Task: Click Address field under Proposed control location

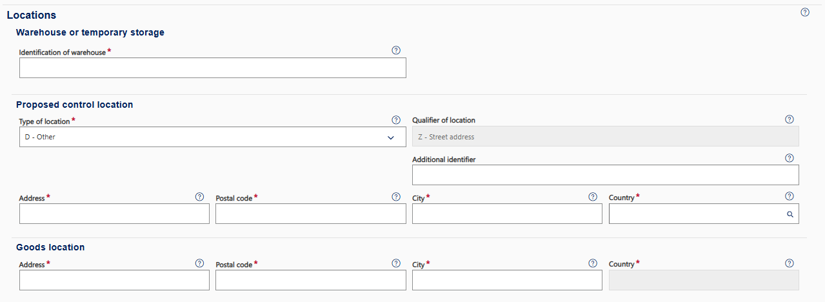Action: (114, 214)
